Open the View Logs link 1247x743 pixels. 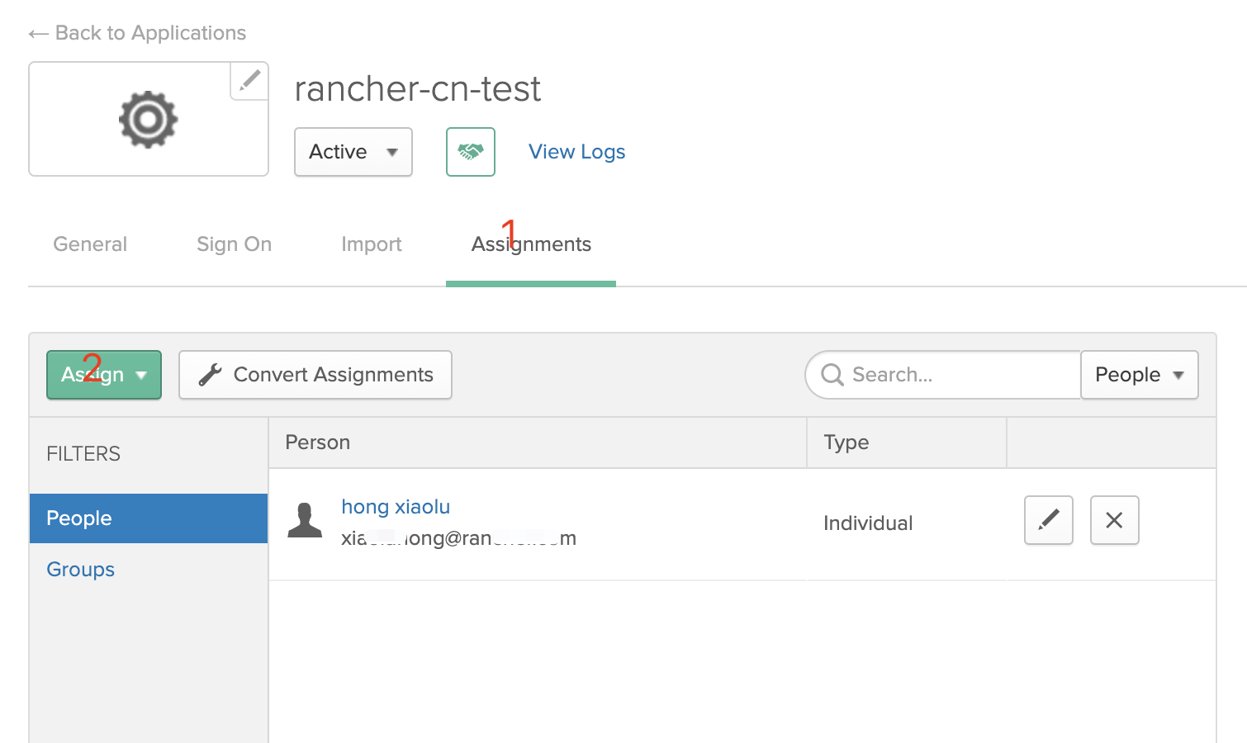point(576,152)
